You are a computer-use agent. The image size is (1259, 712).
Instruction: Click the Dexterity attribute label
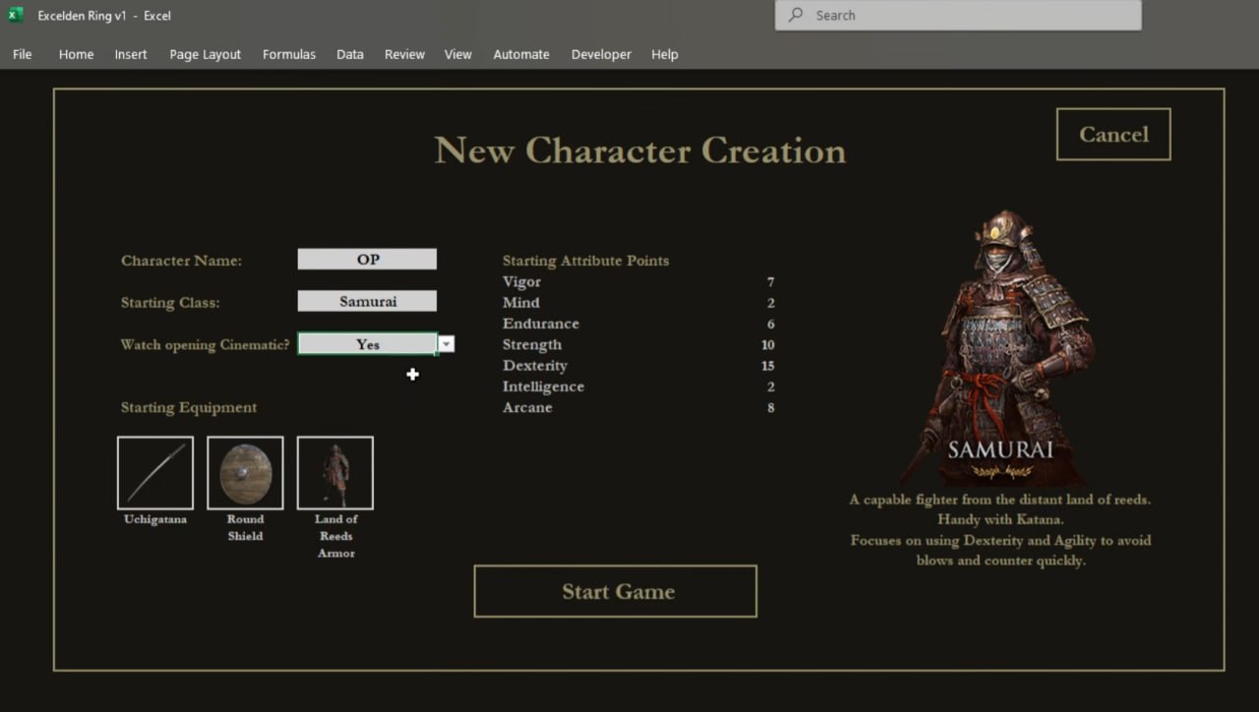coord(535,366)
